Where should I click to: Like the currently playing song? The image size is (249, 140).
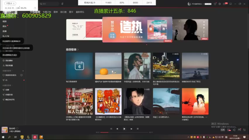pos(17,128)
